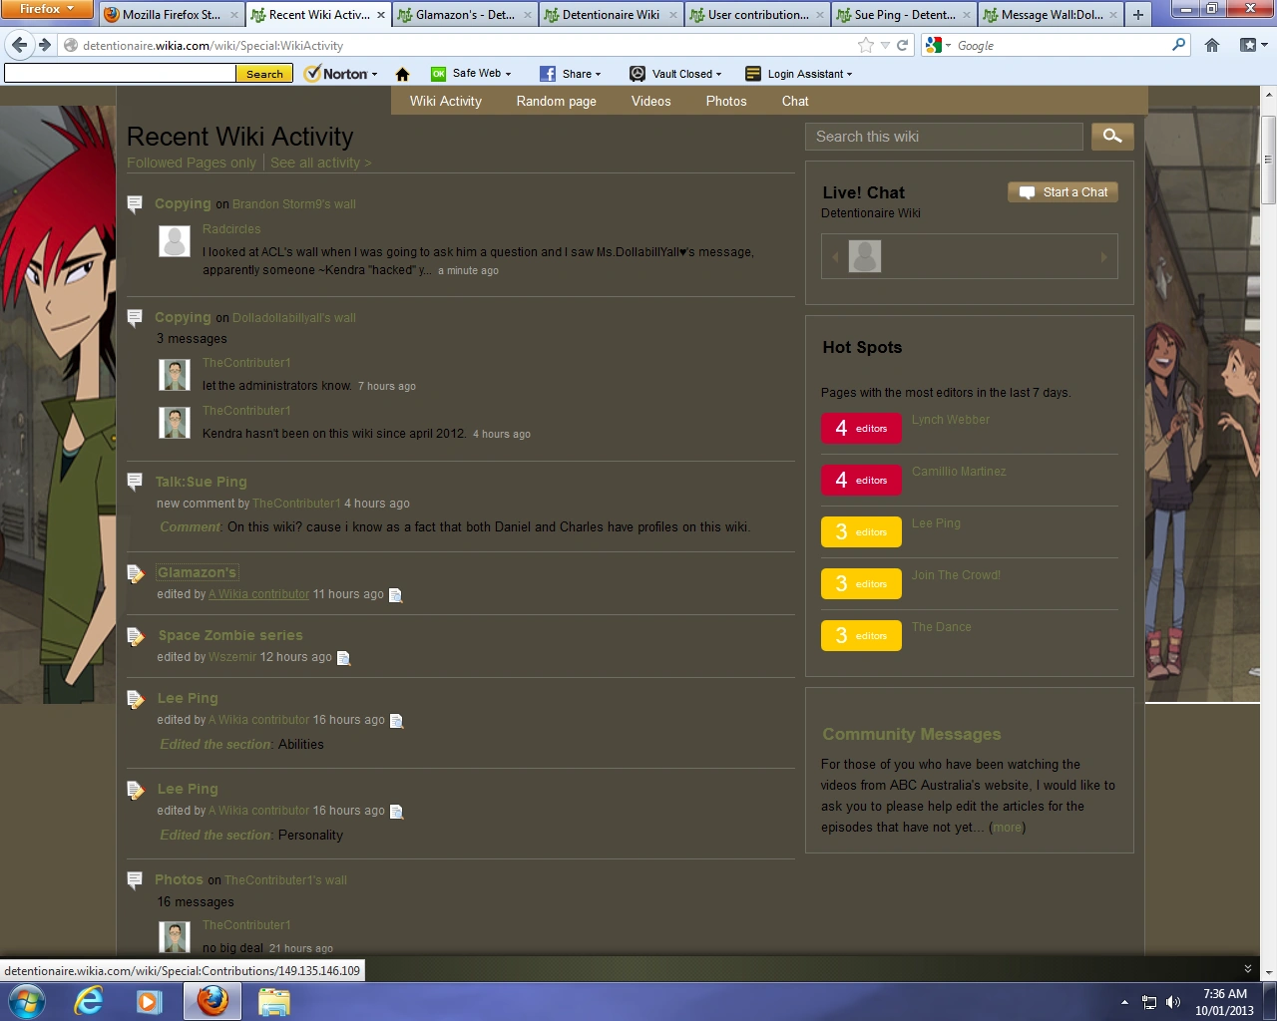
Task: Open the Norton dropdown menu
Action: pos(342,74)
